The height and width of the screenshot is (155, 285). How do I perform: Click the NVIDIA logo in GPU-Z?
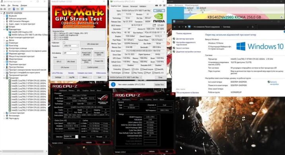[159, 18]
